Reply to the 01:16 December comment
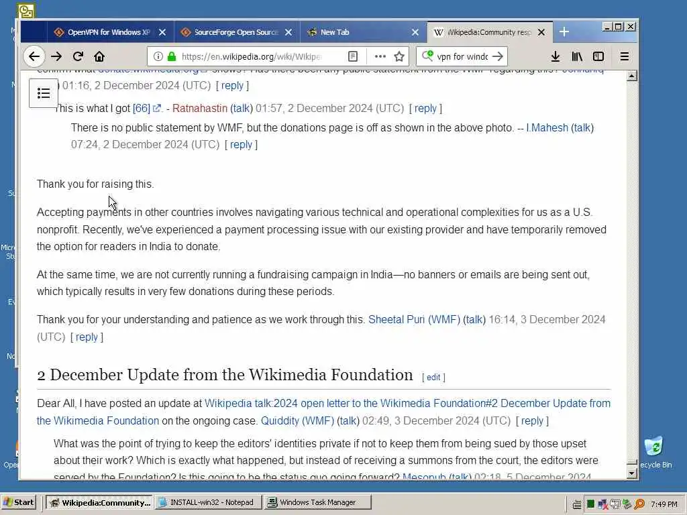 pos(232,85)
